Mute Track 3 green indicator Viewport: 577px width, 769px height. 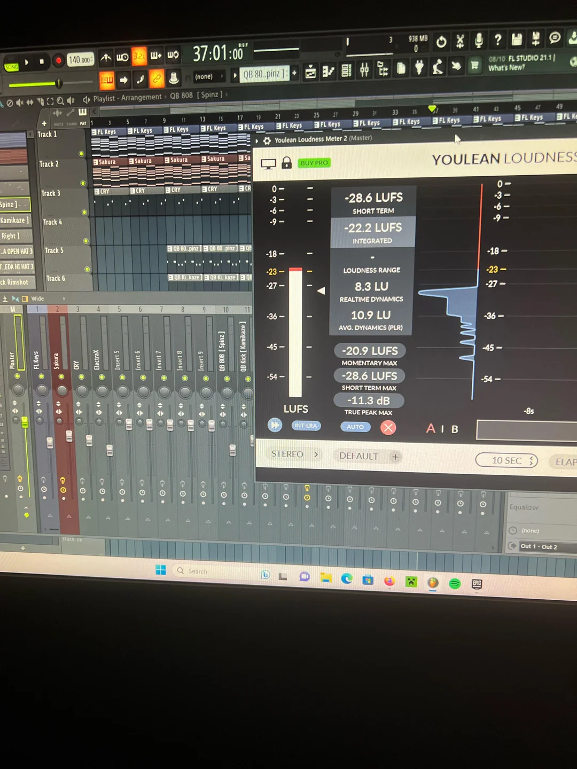pos(84,213)
